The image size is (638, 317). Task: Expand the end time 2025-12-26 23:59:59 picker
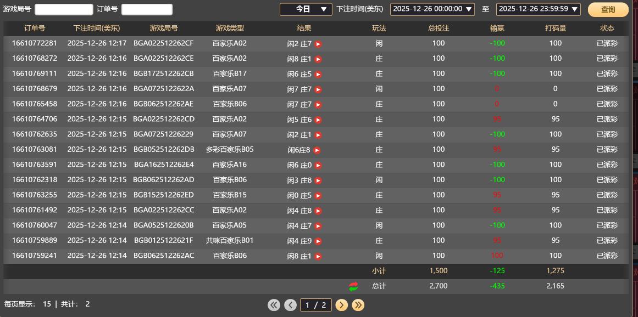pos(538,9)
